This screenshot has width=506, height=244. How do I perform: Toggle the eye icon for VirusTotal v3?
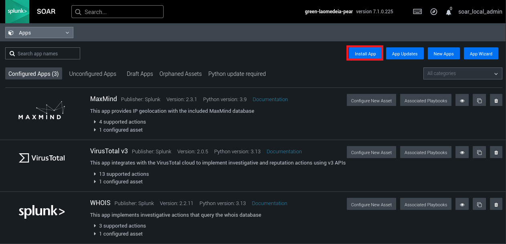tap(462, 152)
